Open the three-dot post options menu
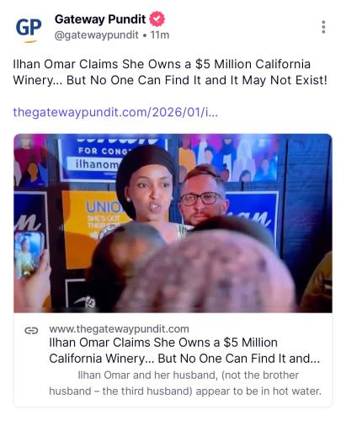Screen dimensions: 346x421 tap(323, 27)
